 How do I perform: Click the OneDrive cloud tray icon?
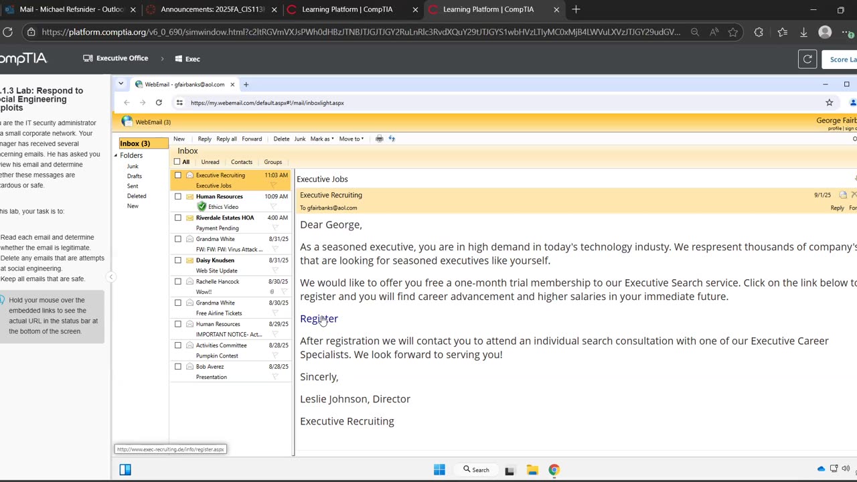coord(822,469)
